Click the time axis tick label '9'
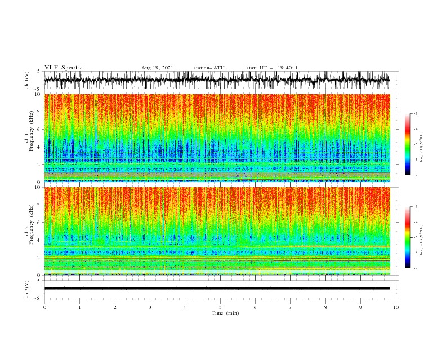This screenshot has height=345, width=446. coord(360,307)
